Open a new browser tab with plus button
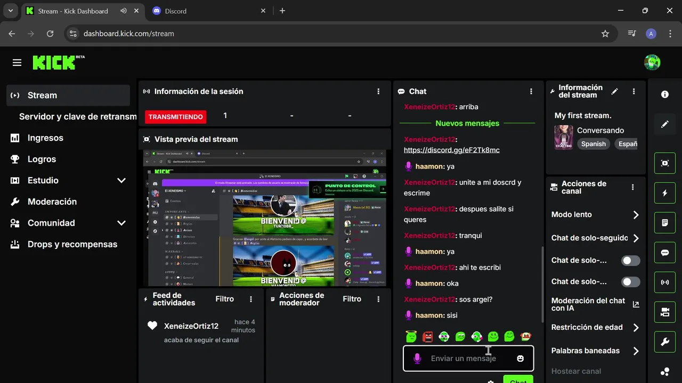682x383 pixels. coord(282,11)
